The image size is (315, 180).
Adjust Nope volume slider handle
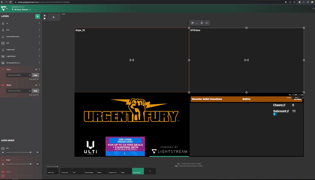(31, 164)
